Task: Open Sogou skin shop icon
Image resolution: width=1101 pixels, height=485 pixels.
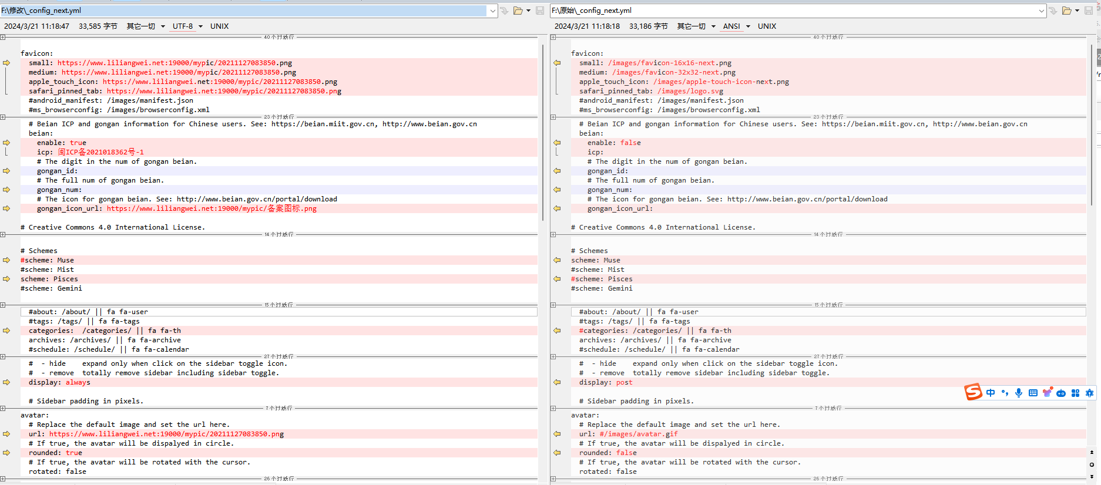Action: pyautogui.click(x=1047, y=392)
